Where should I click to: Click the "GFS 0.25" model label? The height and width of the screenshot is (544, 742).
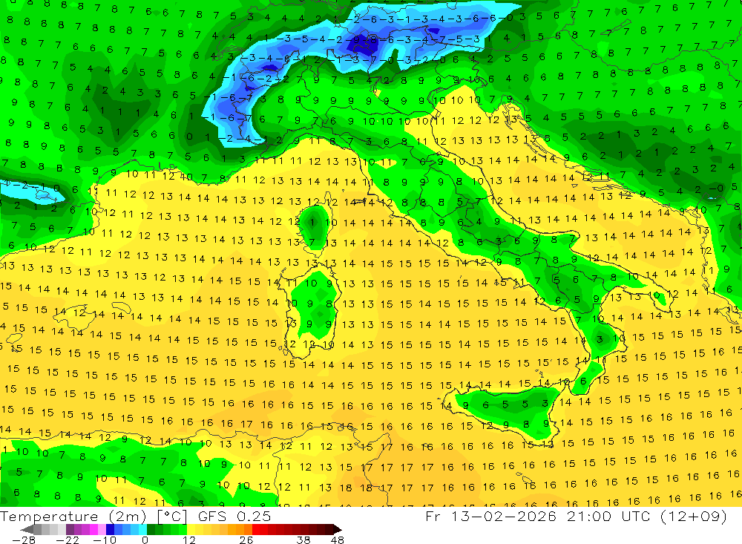coord(234,516)
